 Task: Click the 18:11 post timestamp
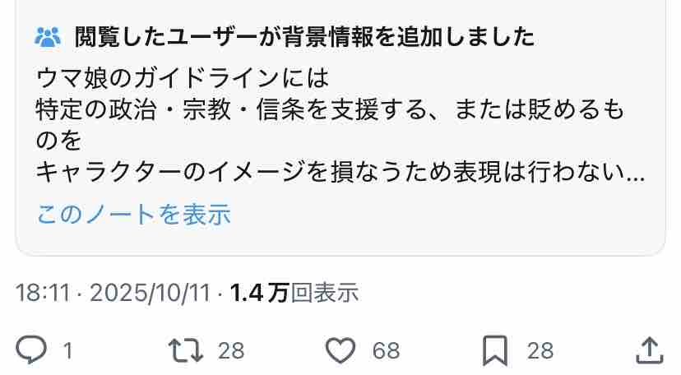pyautogui.click(x=43, y=293)
